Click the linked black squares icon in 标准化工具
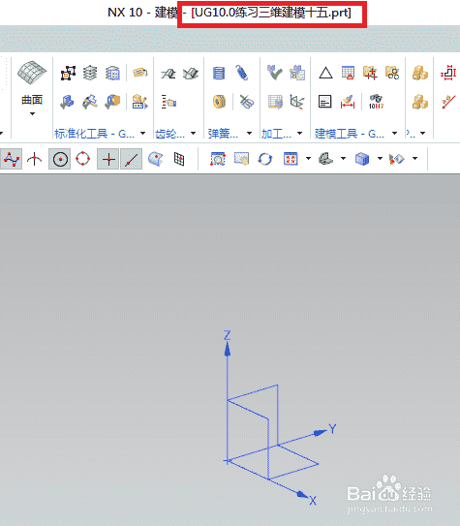460x526 pixels. 68,73
